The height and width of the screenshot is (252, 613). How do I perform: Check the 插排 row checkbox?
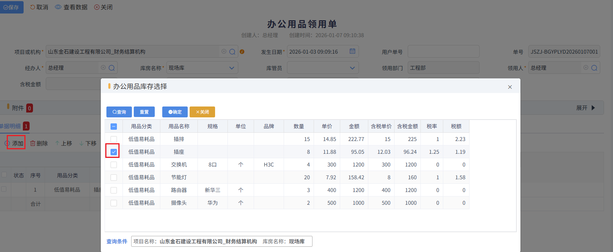114,139
